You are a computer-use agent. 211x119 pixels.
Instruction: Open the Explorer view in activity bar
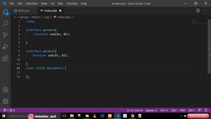5,12
